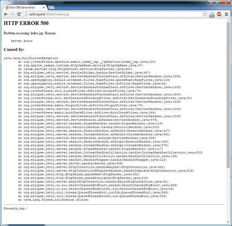Open the Adblock Plus extension
The width and height of the screenshot is (232, 226).
coord(219,14)
